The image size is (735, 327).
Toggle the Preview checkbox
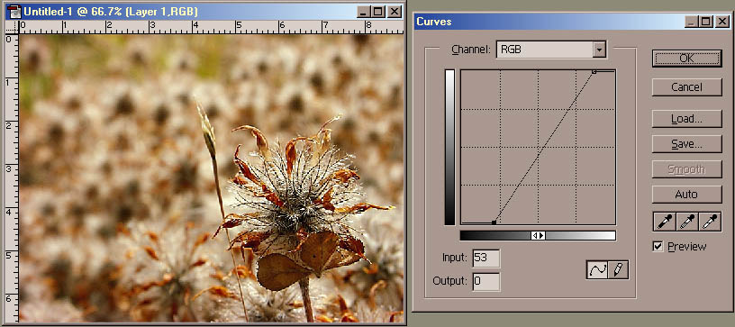(x=658, y=247)
